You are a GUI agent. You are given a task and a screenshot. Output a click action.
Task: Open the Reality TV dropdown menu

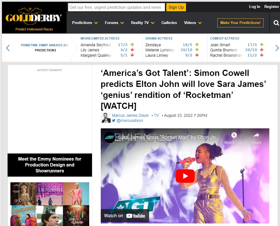coord(142,23)
